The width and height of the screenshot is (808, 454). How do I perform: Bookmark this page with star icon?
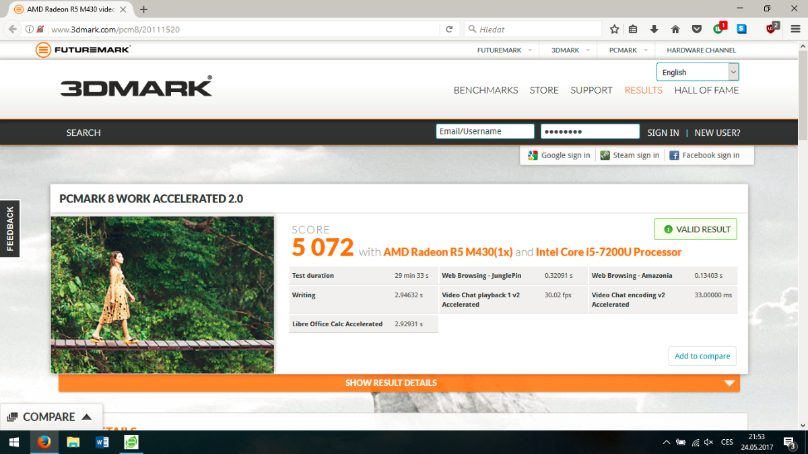tap(614, 29)
